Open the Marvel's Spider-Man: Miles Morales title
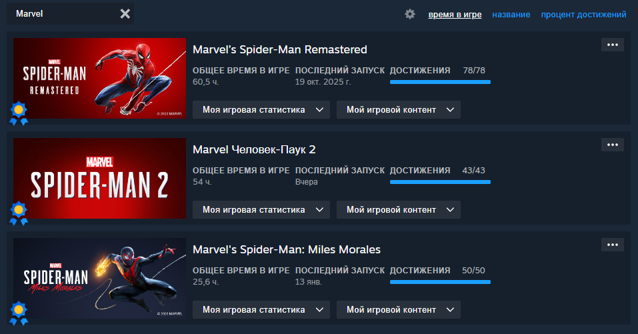 pos(287,249)
